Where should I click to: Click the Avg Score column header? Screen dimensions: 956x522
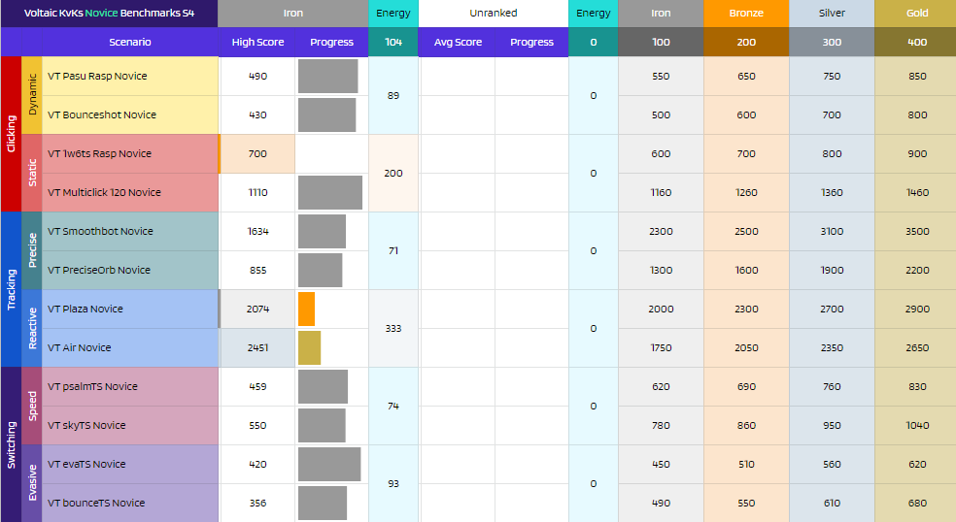458,42
